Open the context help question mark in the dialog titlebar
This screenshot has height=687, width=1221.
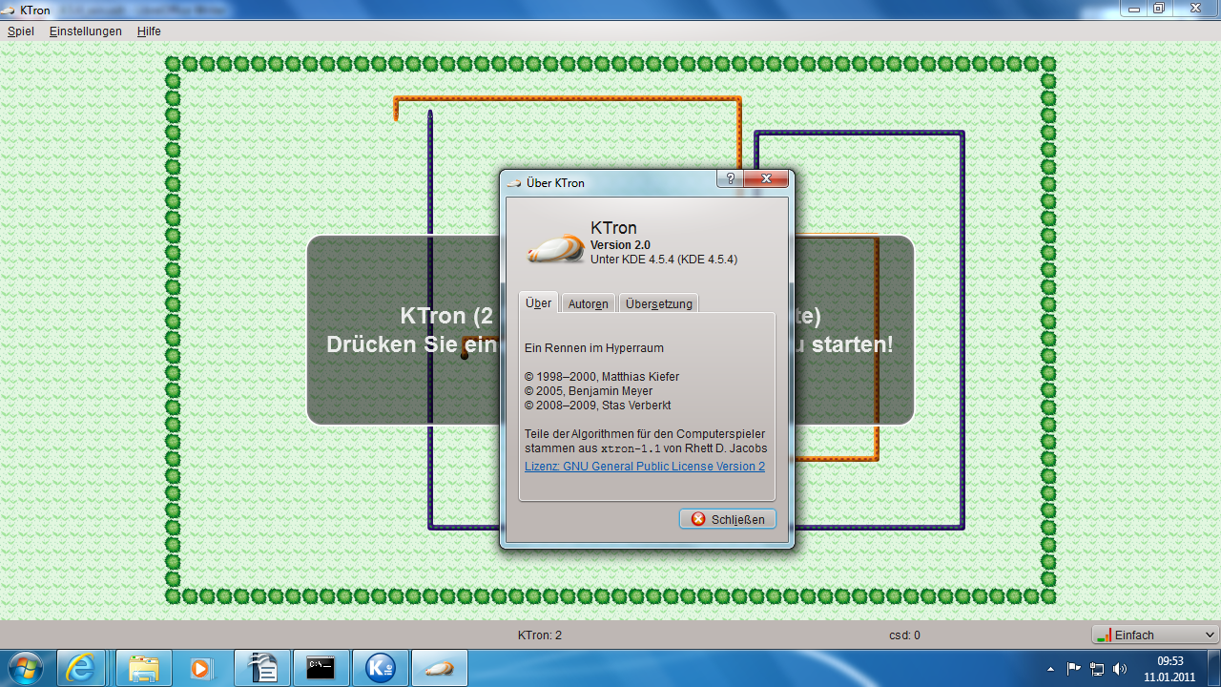(x=730, y=178)
